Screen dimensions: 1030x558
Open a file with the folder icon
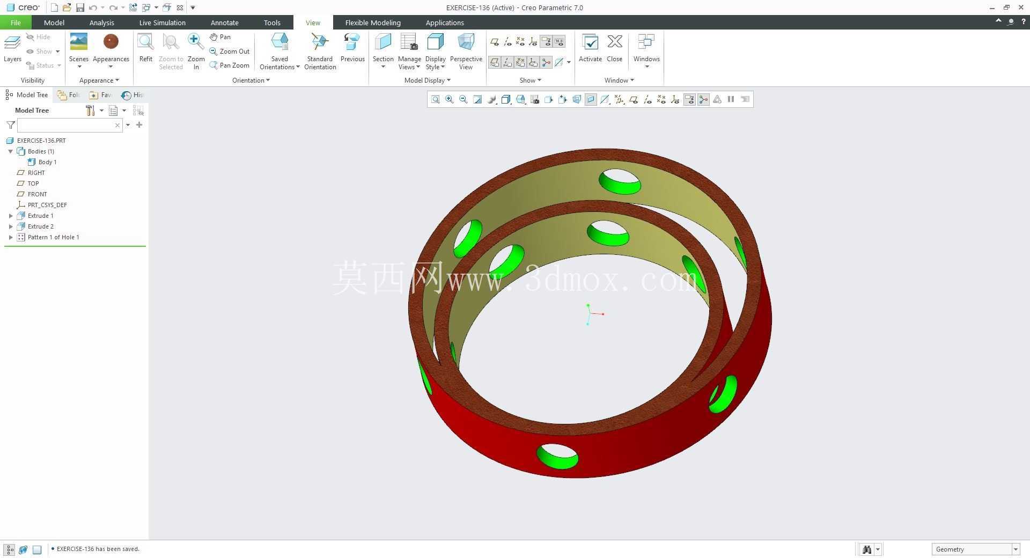pos(67,8)
